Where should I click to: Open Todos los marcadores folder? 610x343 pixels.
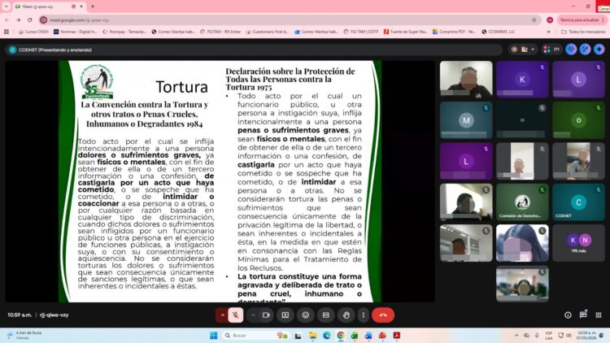(x=583, y=32)
